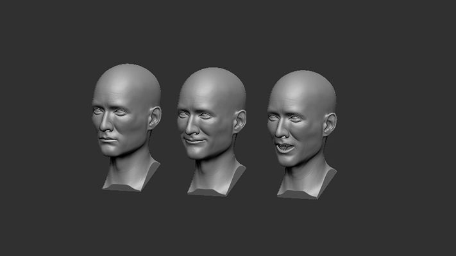Click the middle head's visible ear
Viewport: 456px width, 256px height.
coord(240,121)
